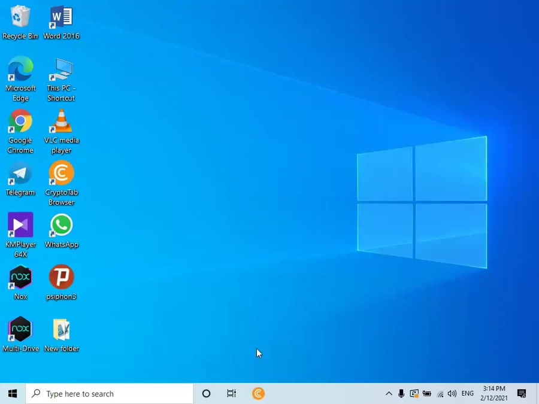Screen dimensions: 539x404
Task: Open Cortana from the taskbar circle
Action: point(206,394)
